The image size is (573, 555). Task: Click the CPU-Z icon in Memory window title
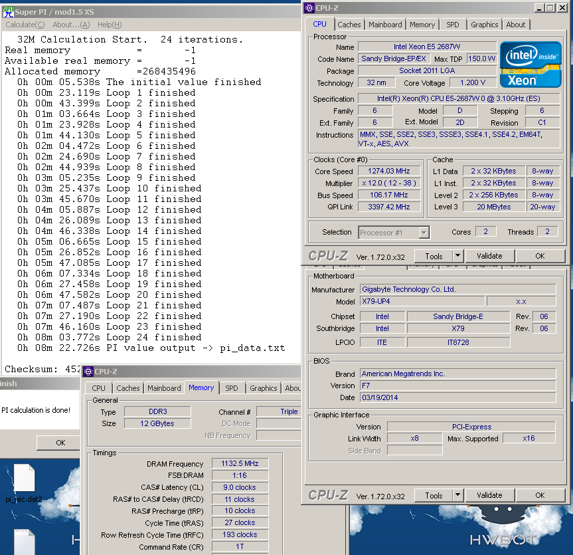88,372
